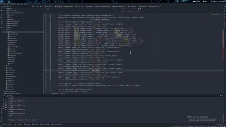The width and height of the screenshot is (226, 127).
Task: Click editor inspection warnings widget
Action: pyautogui.click(x=216, y=14)
